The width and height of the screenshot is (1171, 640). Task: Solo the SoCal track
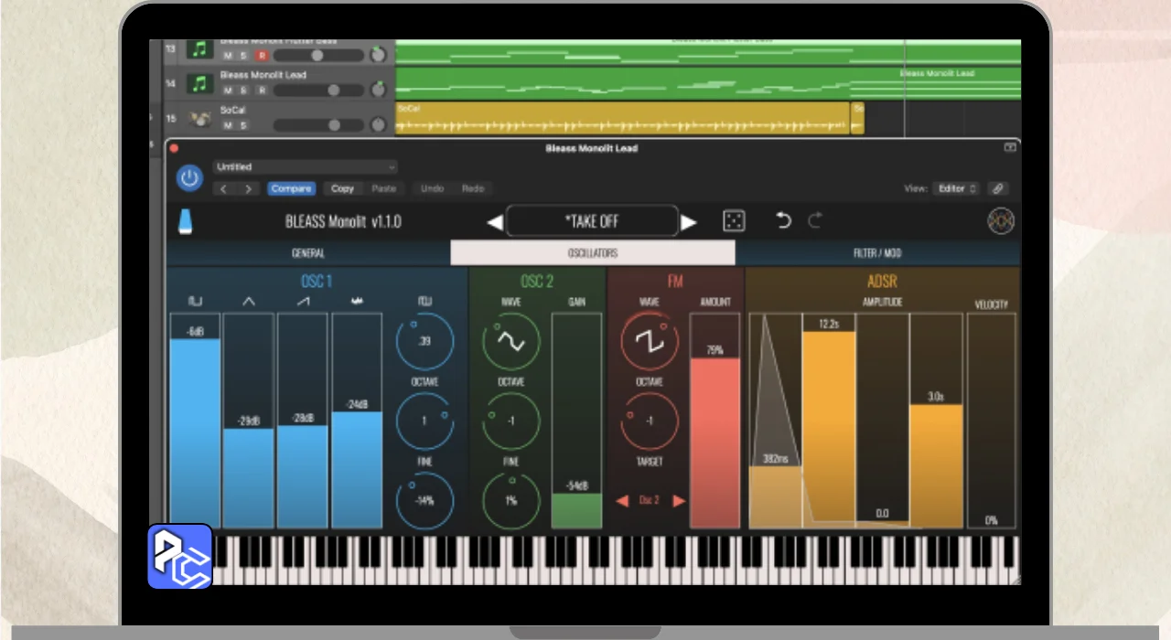click(244, 124)
